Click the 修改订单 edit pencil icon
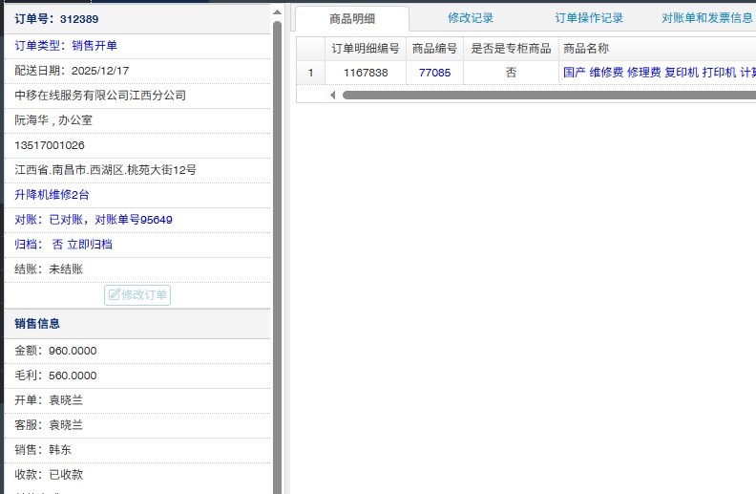Image resolution: width=756 pixels, height=494 pixels. click(114, 295)
